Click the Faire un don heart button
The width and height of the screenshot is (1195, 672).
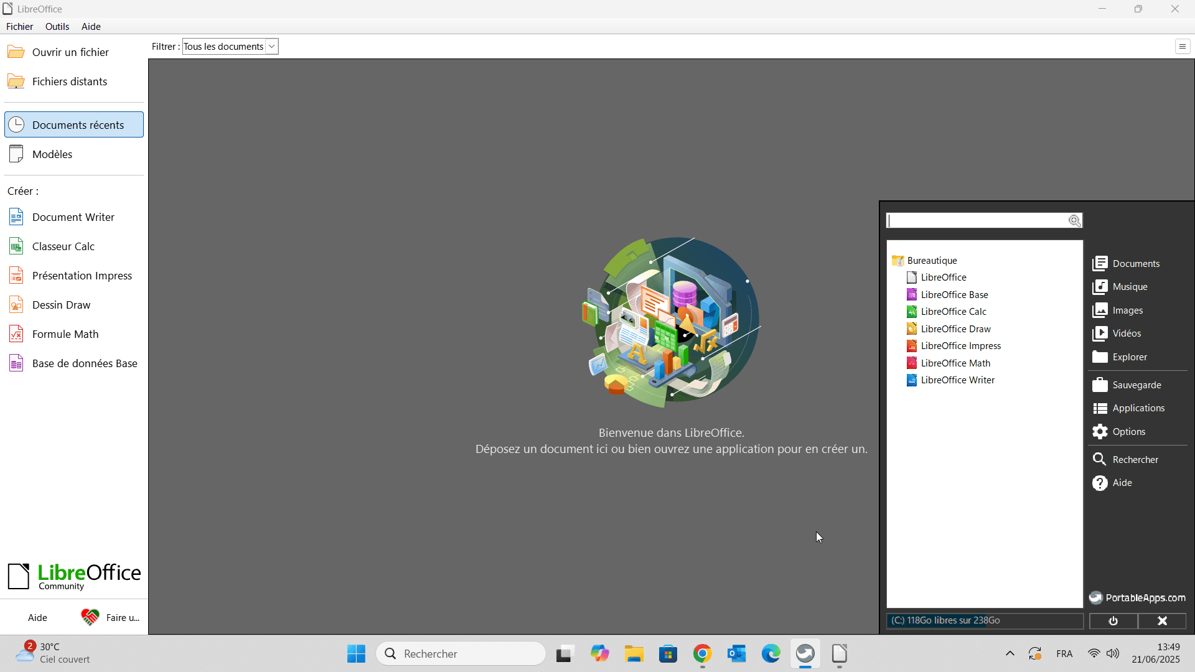click(110, 617)
